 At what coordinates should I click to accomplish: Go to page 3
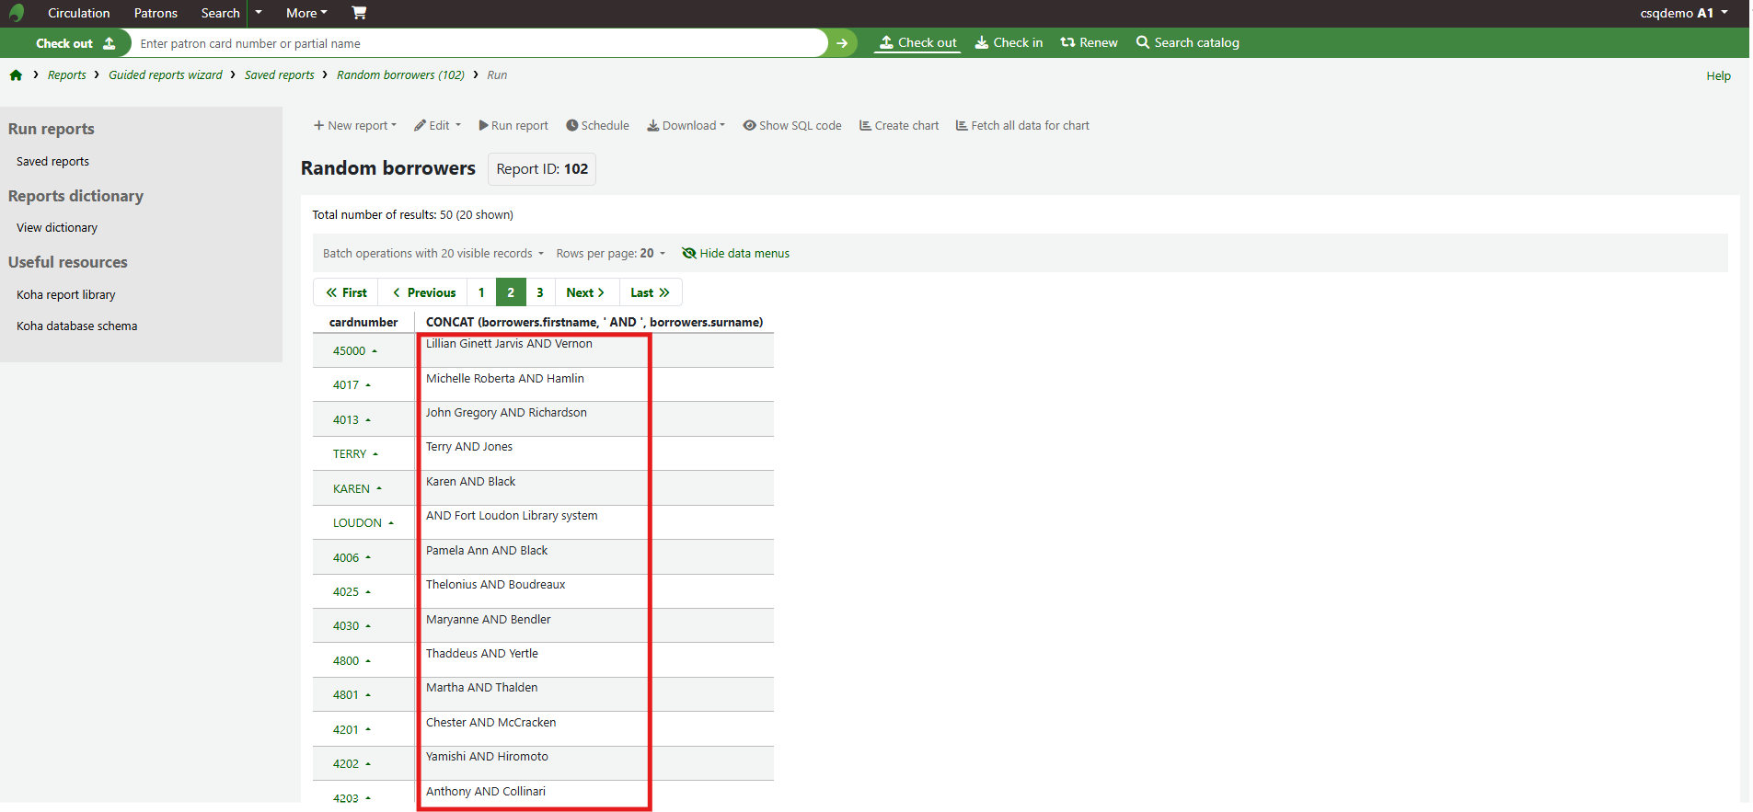pyautogui.click(x=540, y=292)
